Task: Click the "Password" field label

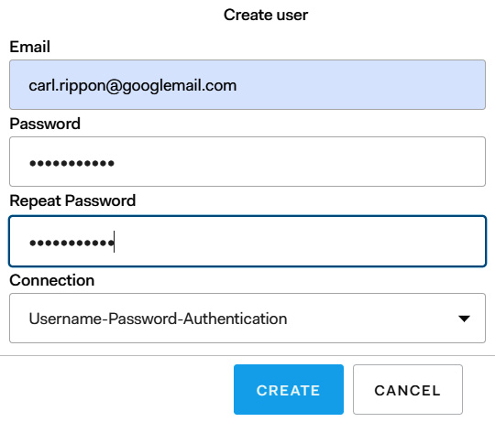Action: [45, 124]
